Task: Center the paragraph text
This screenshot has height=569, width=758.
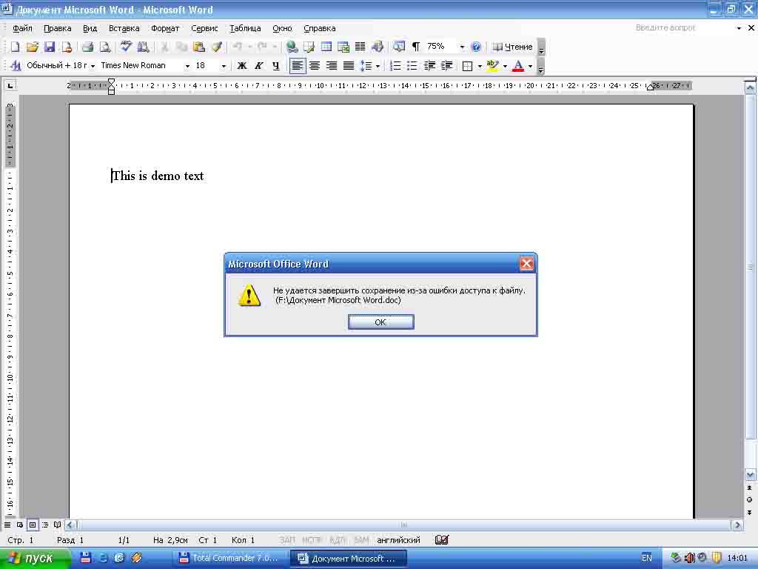Action: [314, 65]
